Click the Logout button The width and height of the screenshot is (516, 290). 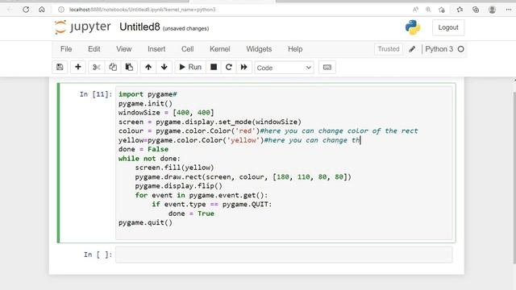click(448, 27)
